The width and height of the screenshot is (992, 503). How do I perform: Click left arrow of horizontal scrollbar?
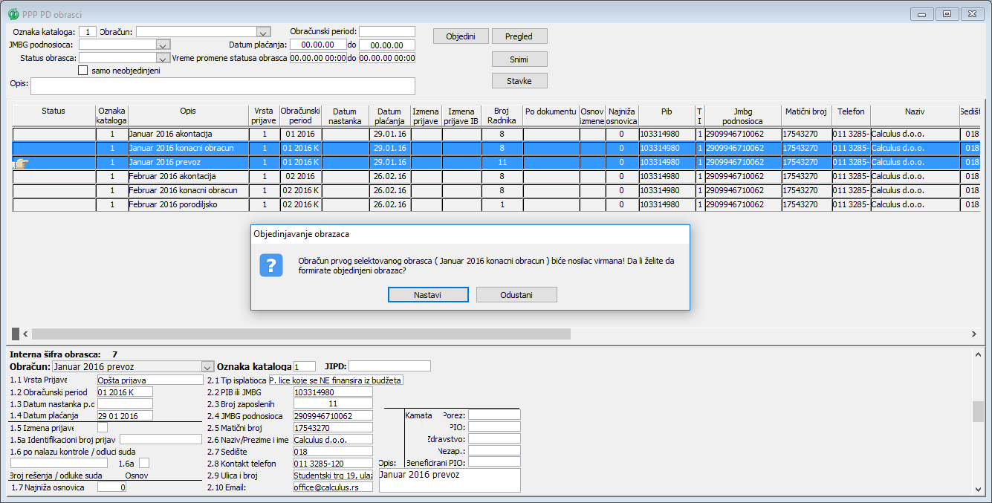click(x=25, y=334)
